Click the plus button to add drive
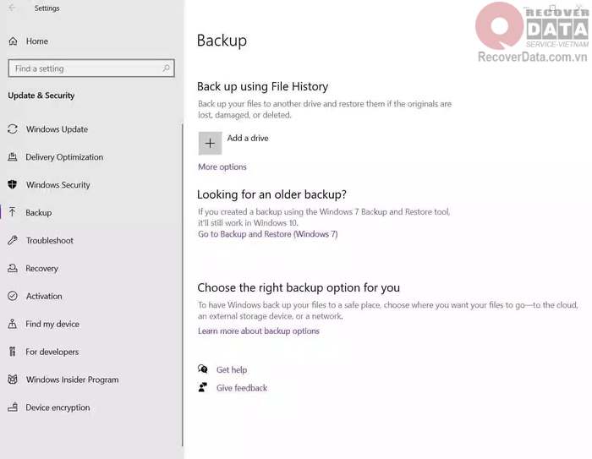This screenshot has width=592, height=459. (x=210, y=144)
